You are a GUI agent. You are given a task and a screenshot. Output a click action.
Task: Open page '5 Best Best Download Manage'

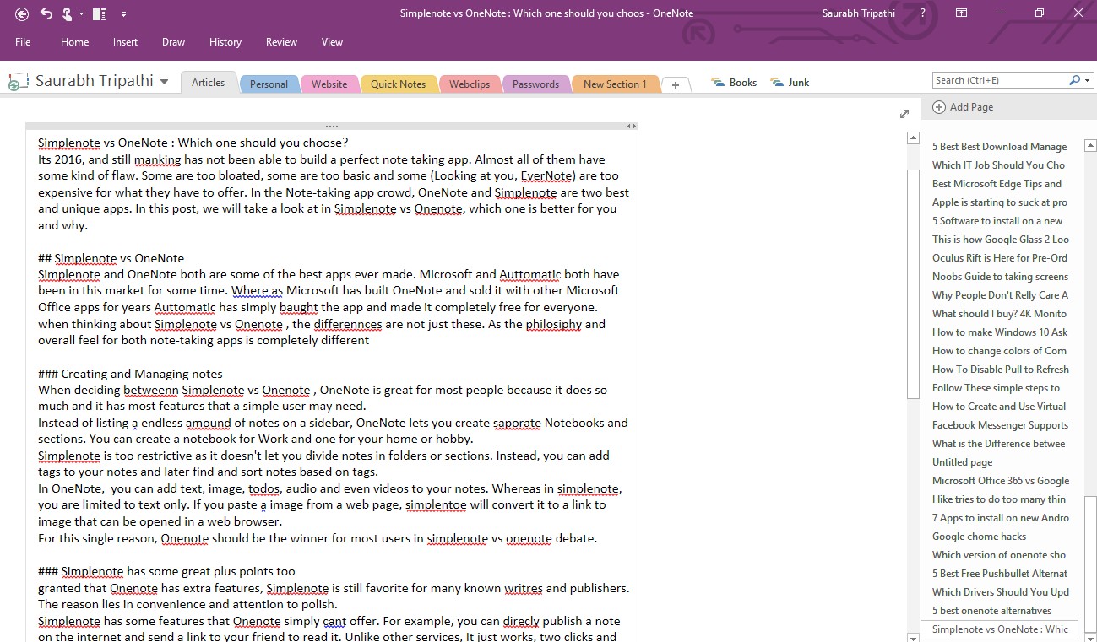[1002, 147]
